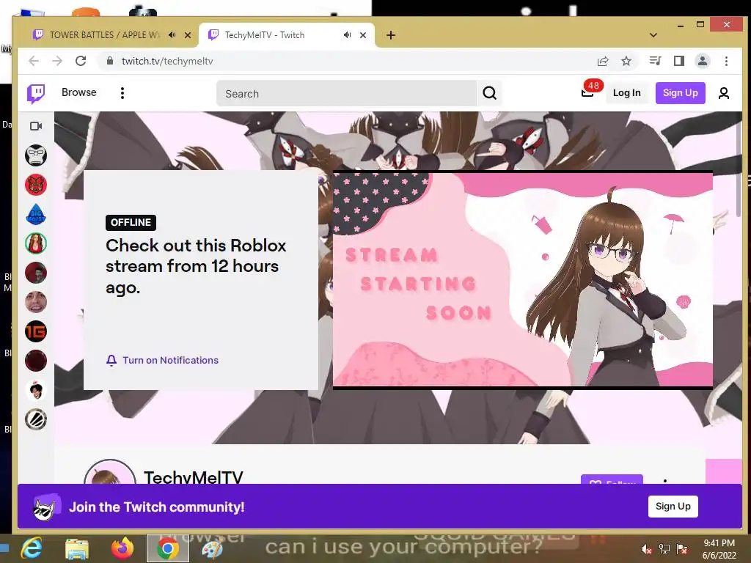Click the muted volume tray icon
Image resolution: width=751 pixels, height=563 pixels.
(647, 549)
